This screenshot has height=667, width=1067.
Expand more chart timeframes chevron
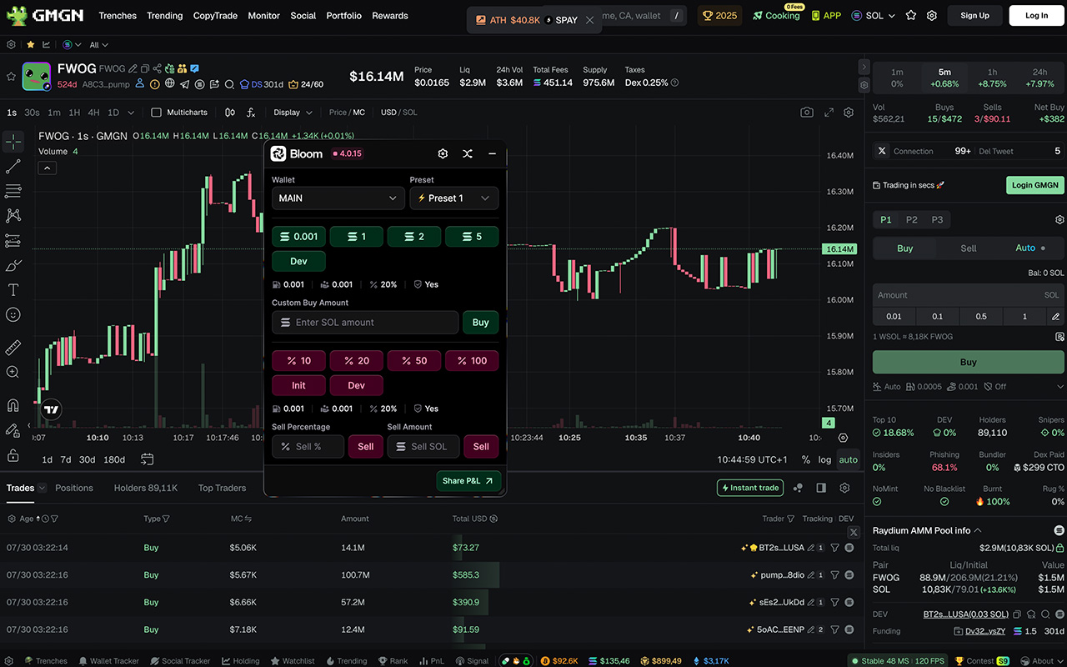[x=132, y=113]
